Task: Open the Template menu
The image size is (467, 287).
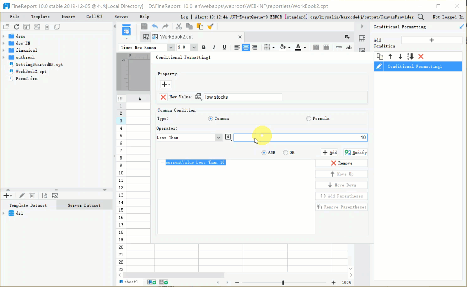Action: point(40,17)
